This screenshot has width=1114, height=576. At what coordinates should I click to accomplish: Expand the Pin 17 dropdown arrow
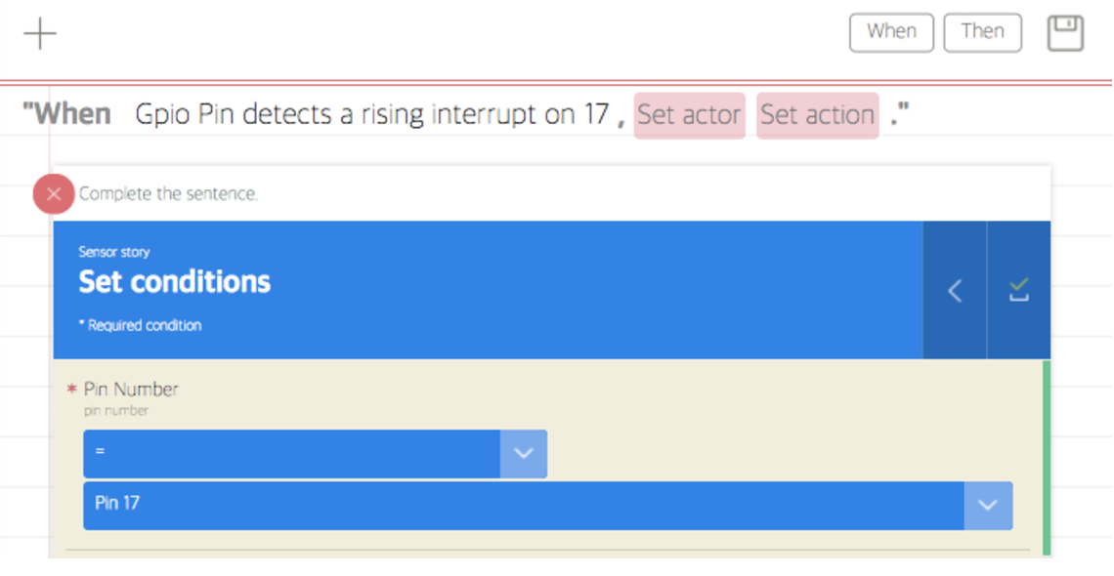[x=988, y=505]
